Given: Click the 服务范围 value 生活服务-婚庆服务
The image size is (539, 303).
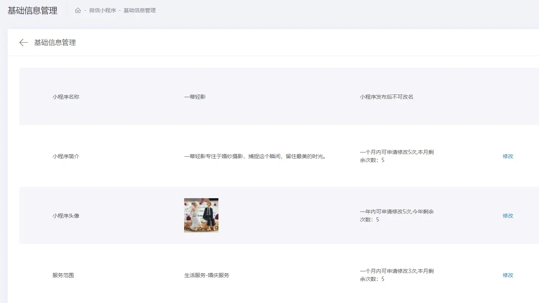Looking at the screenshot, I should 206,275.
